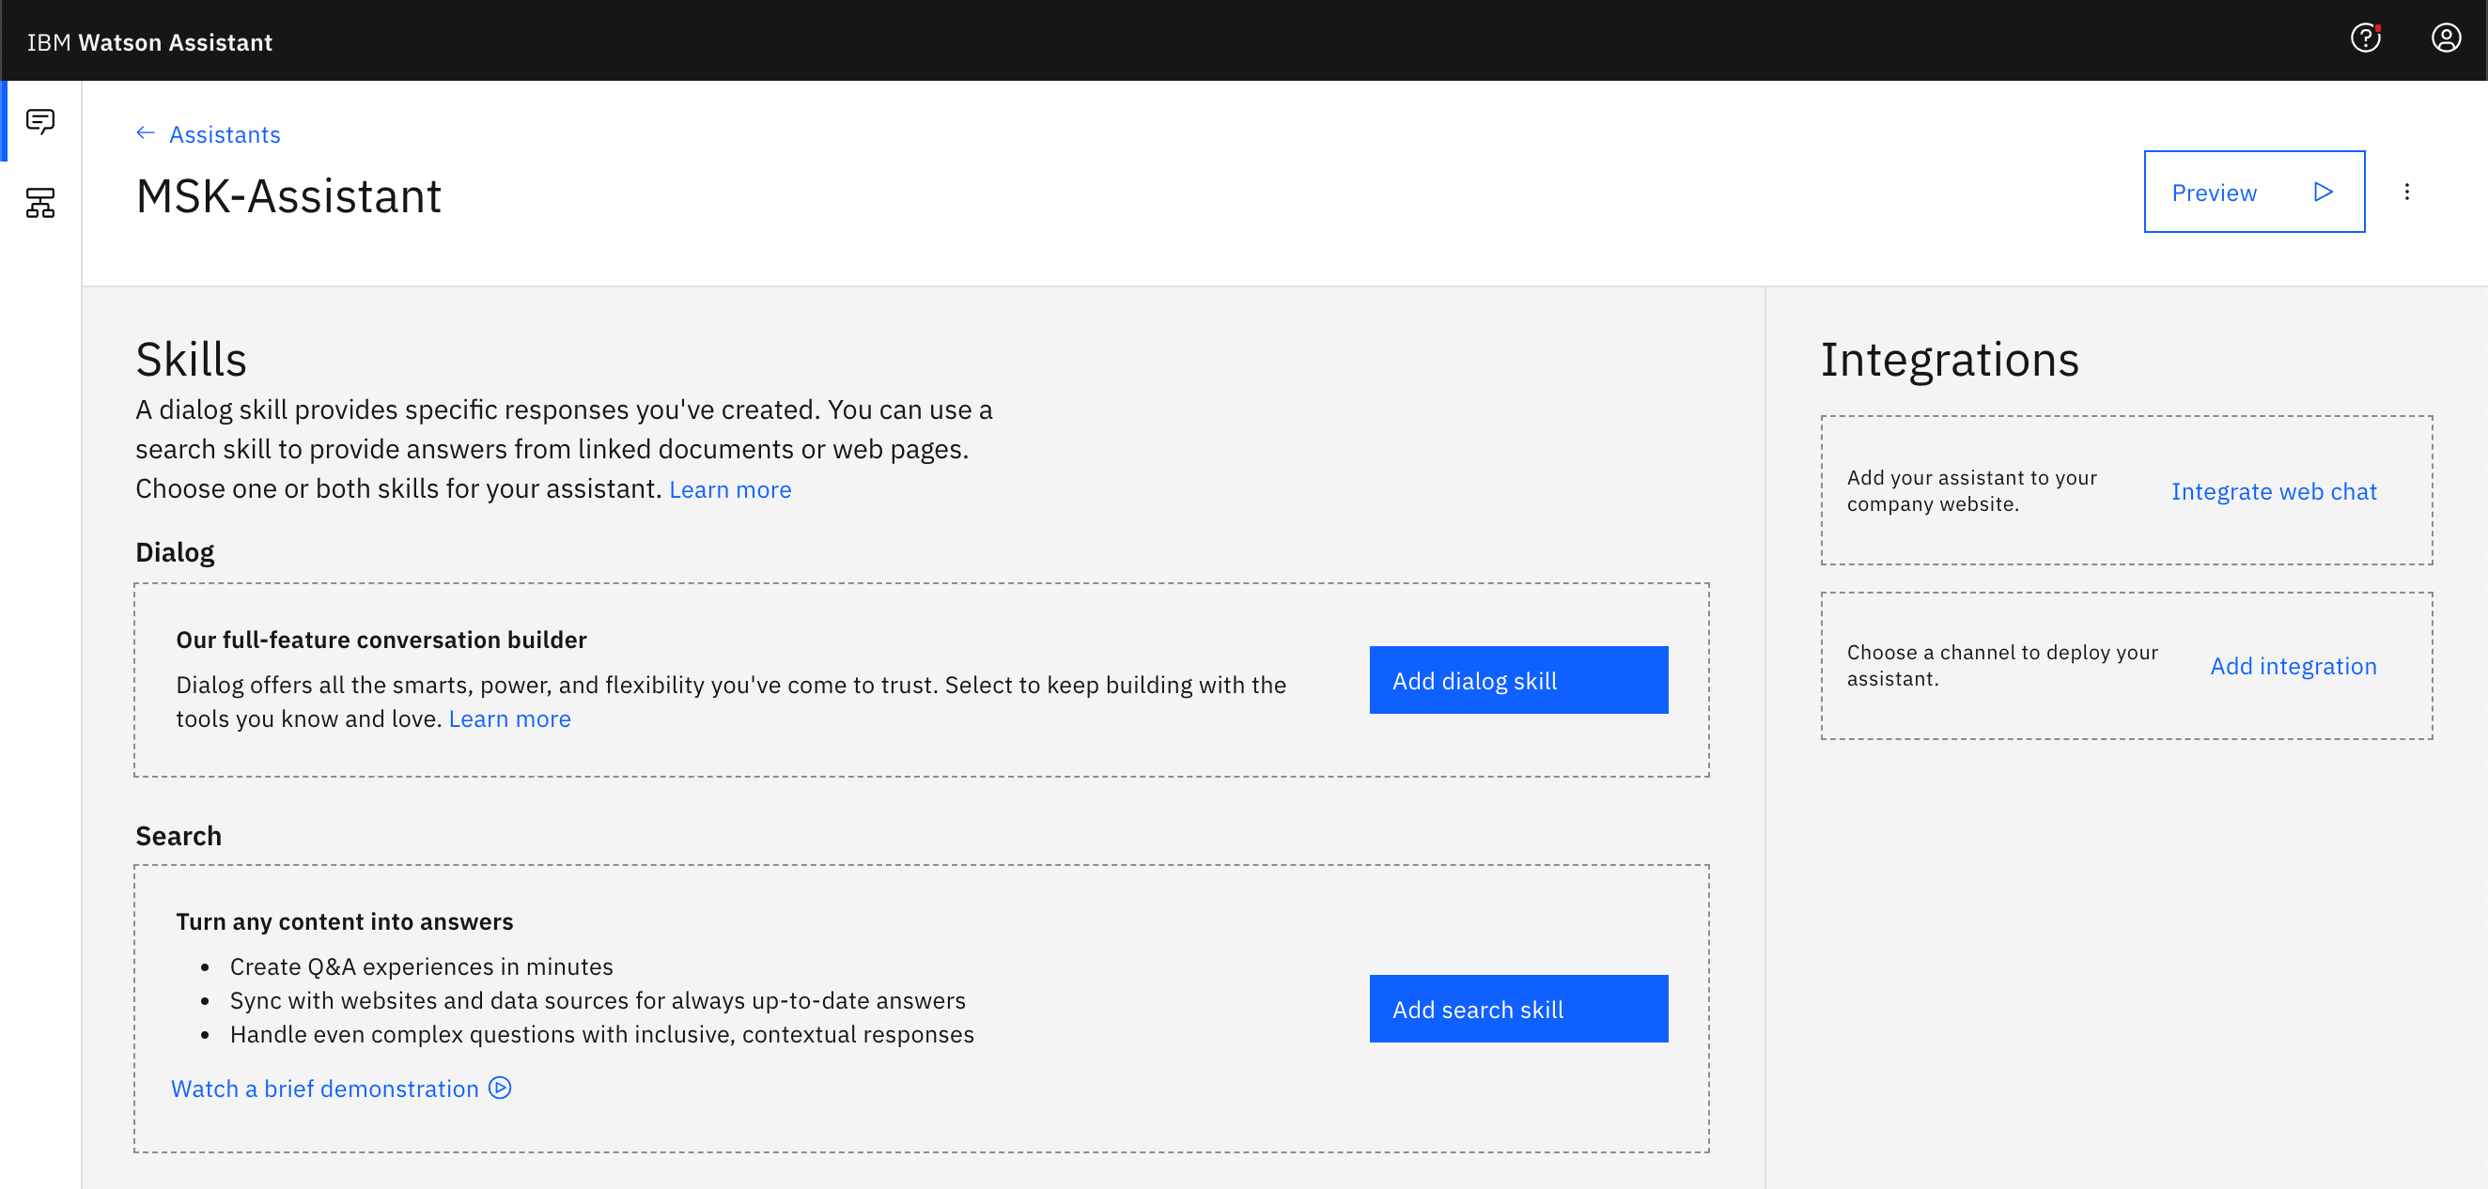Open the user profile avatar icon
The image size is (2488, 1189).
click(x=2447, y=39)
